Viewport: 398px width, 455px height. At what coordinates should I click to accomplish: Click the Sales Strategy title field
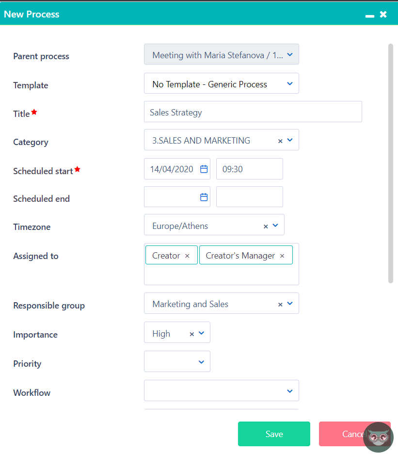(253, 112)
